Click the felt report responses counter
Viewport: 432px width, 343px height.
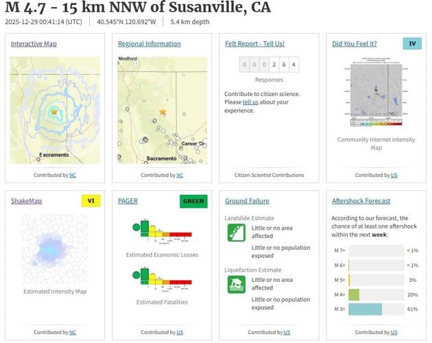(269, 65)
